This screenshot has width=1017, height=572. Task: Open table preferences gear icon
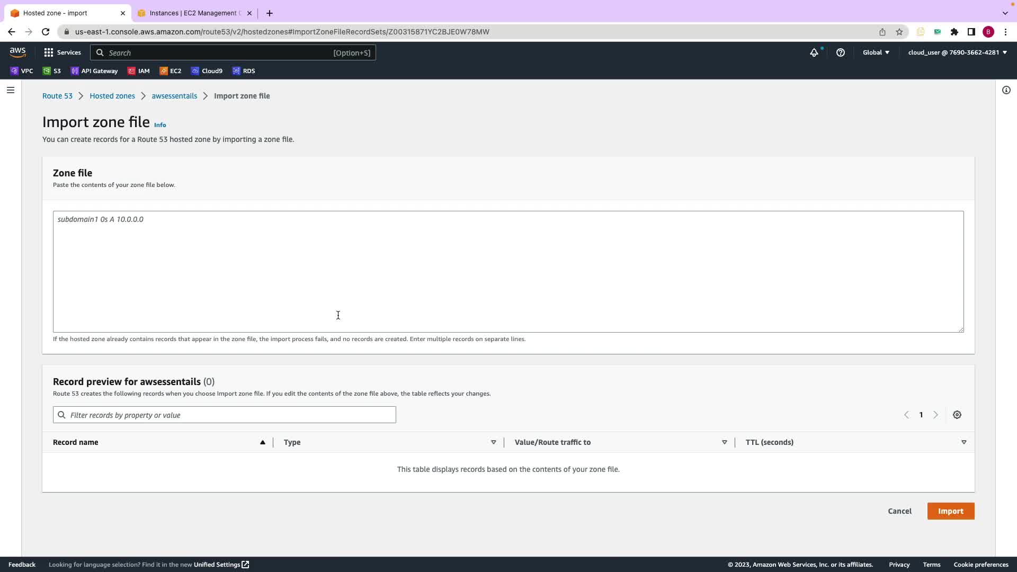coord(957,415)
